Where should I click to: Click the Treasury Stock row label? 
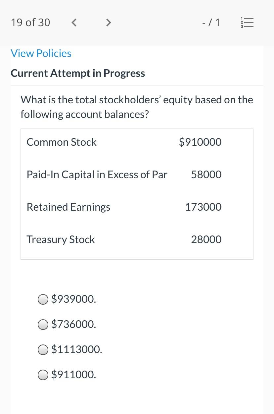point(61,239)
